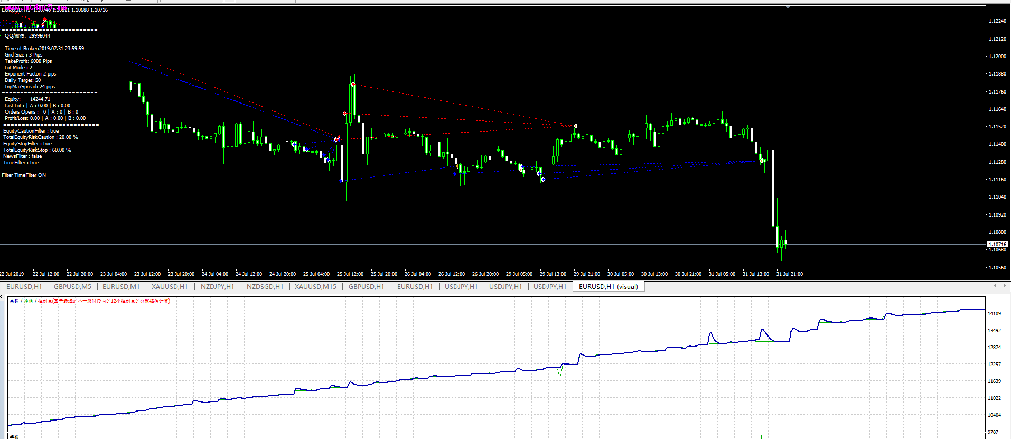
Task: Click the EquityStopFilter : true line
Action: pyautogui.click(x=27, y=144)
